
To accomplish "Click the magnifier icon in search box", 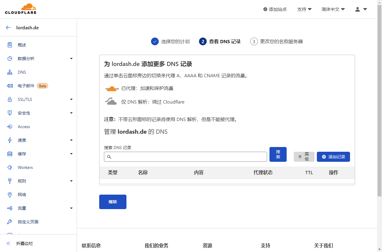I will 109,157.
